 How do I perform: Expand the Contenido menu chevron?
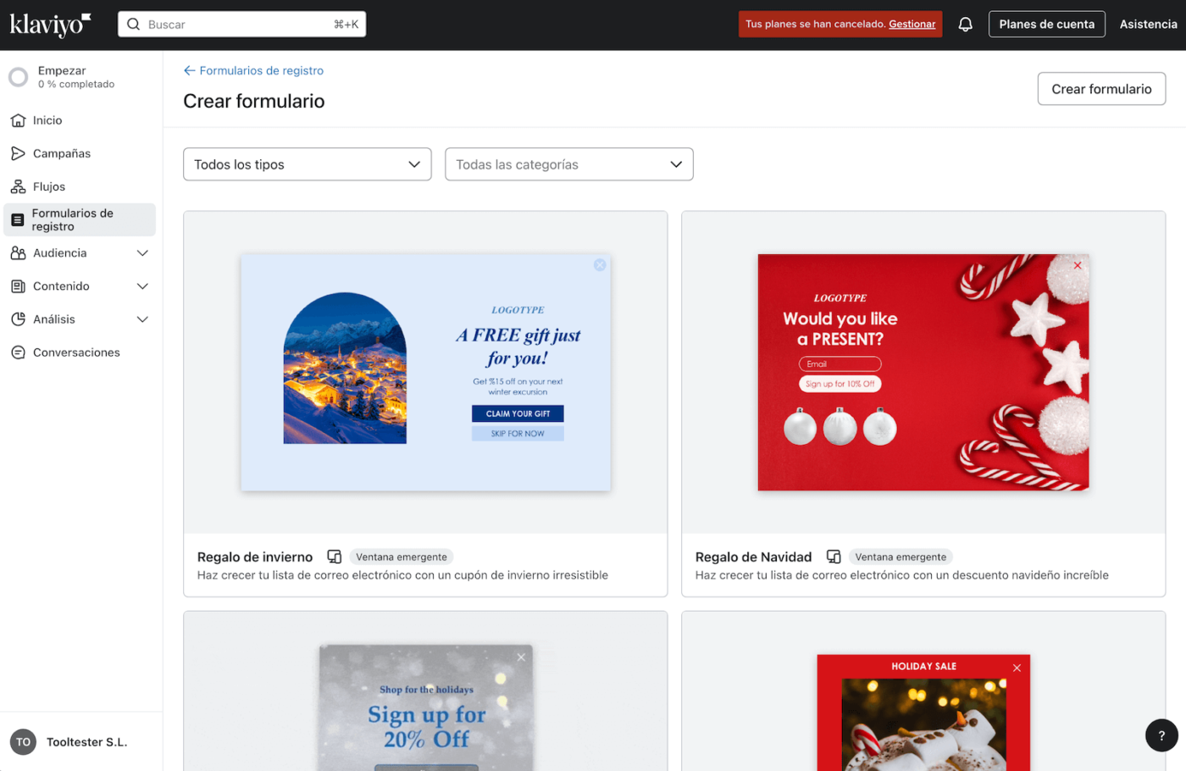click(142, 286)
